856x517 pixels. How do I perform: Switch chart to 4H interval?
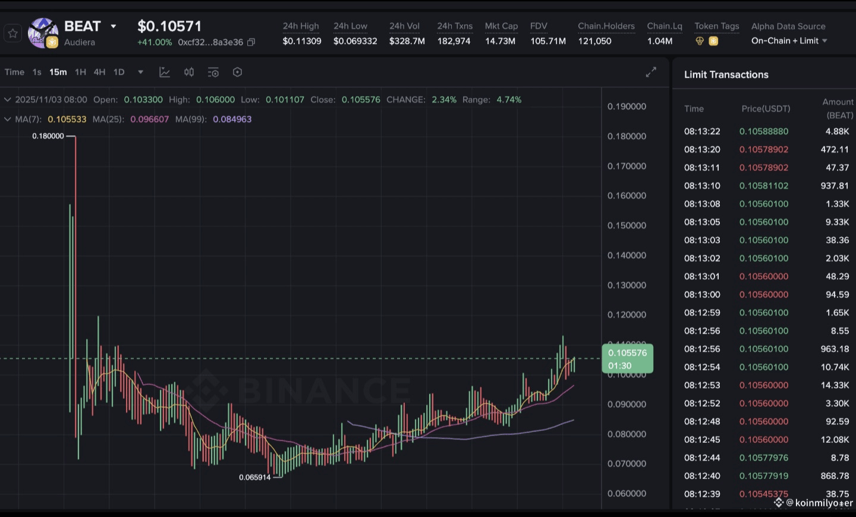point(99,72)
